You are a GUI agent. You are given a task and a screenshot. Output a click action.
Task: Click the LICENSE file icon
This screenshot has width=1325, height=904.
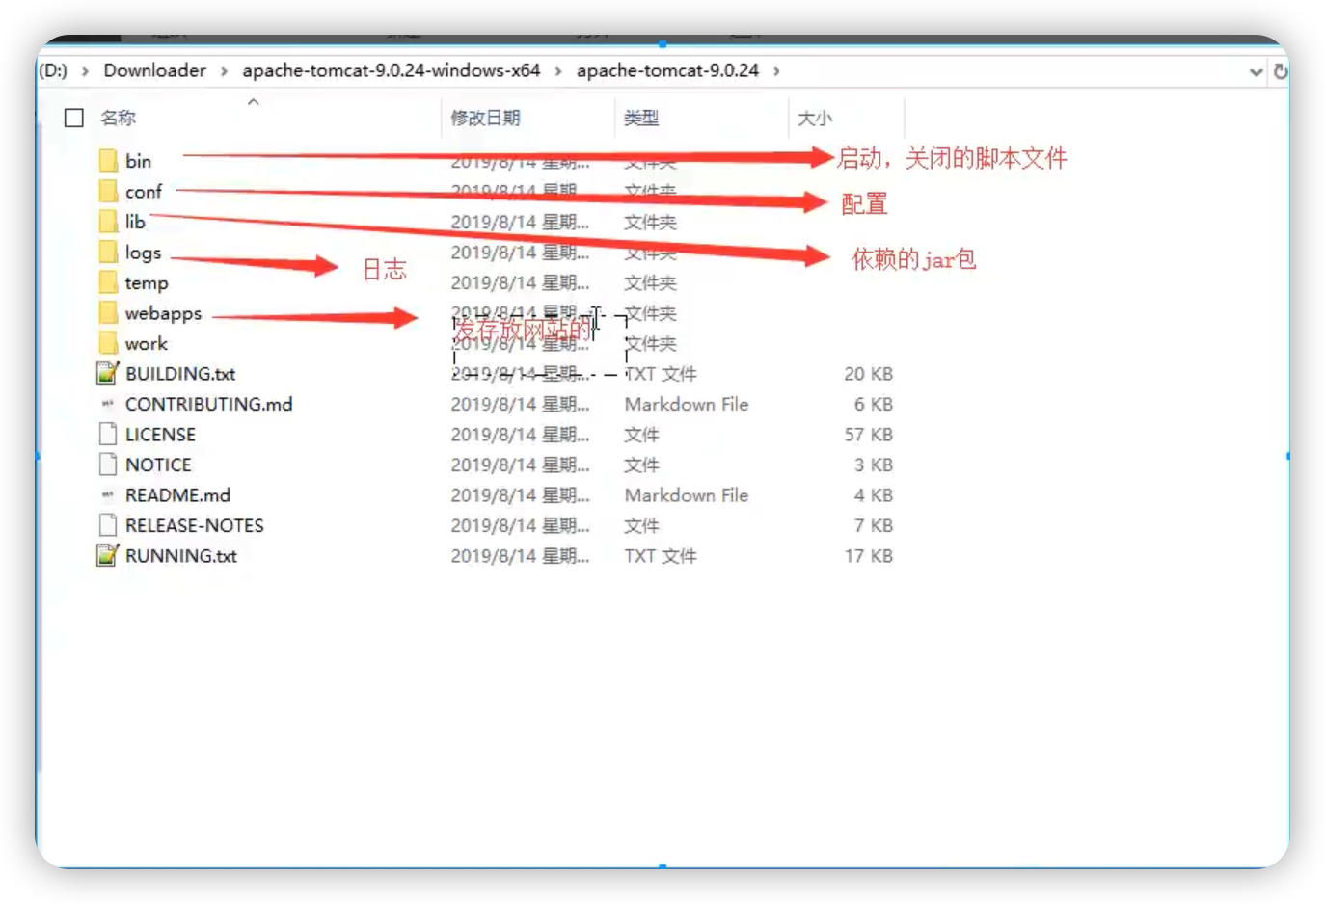[x=108, y=434]
